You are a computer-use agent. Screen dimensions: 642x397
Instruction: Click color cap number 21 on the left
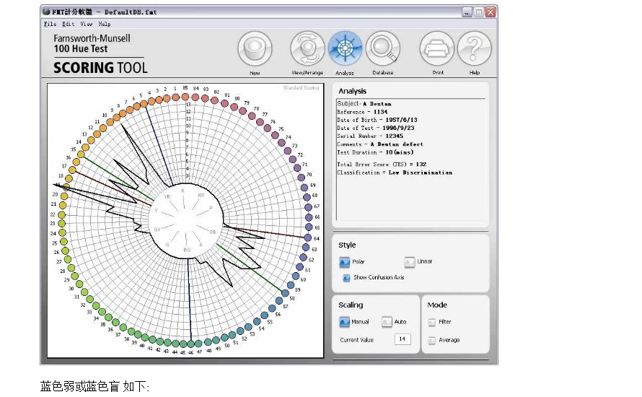63,205
